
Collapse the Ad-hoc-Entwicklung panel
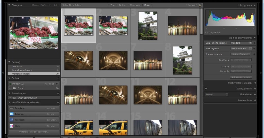[255, 38]
